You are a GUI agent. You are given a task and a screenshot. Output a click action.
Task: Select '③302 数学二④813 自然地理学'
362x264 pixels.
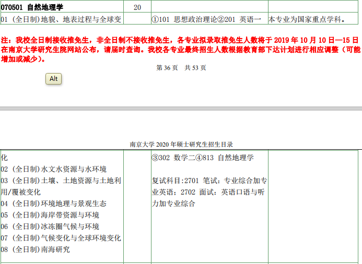point(203,158)
